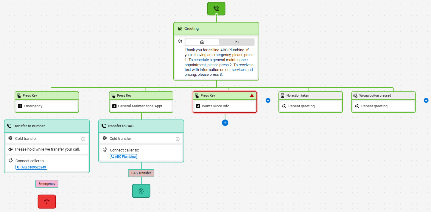Click the green incoming call start node
The height and width of the screenshot is (212, 431).
[216, 9]
